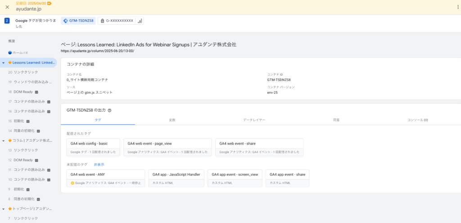Collapse the コラム page group arrow

point(3,141)
